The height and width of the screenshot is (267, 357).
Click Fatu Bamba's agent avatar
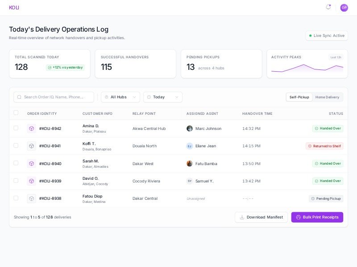coord(190,164)
